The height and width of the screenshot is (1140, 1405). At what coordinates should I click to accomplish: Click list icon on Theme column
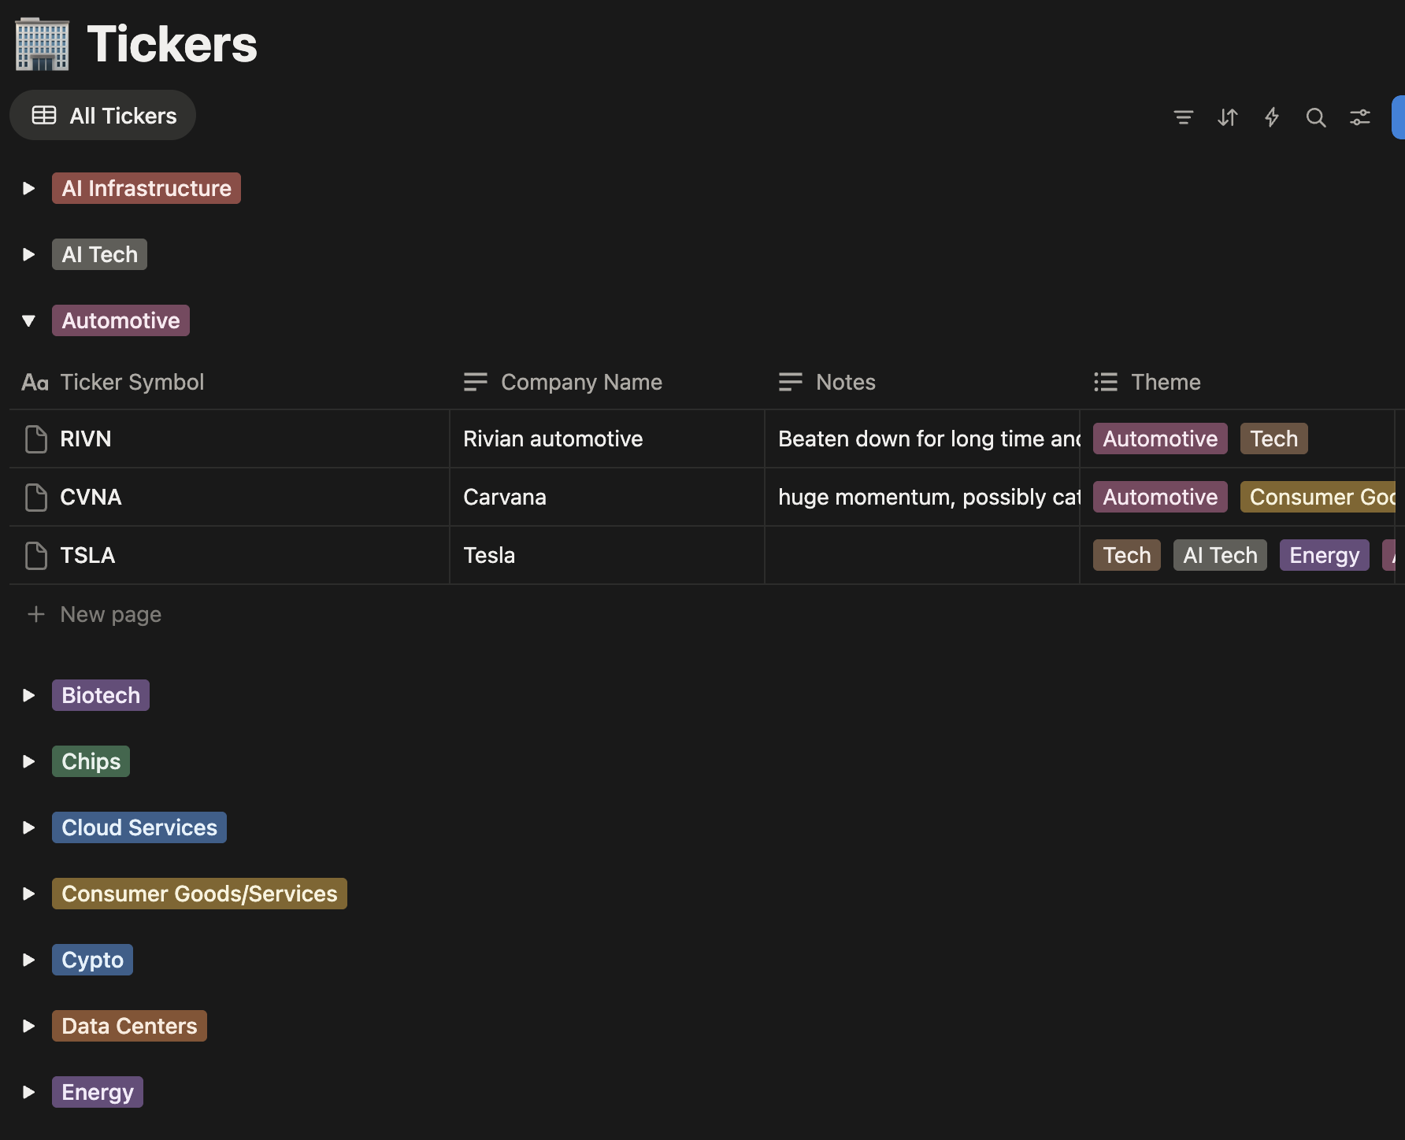coord(1106,382)
